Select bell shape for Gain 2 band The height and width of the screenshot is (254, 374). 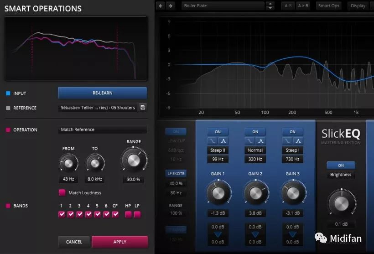pos(260,141)
